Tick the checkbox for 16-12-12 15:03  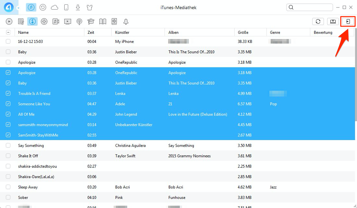click(x=8, y=41)
